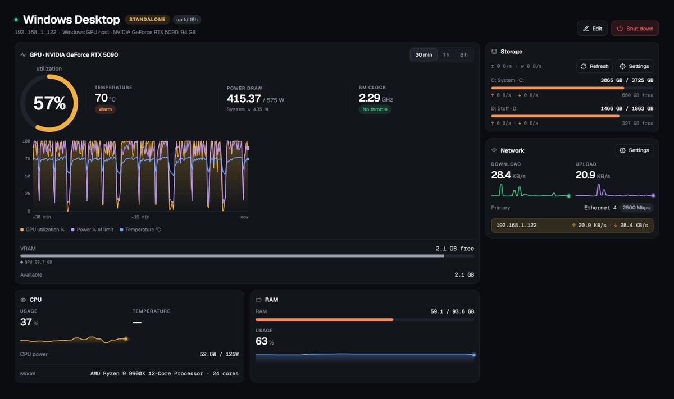Toggle GPU utilization % legend series
Screen dimensions: 674x399
coord(42,230)
